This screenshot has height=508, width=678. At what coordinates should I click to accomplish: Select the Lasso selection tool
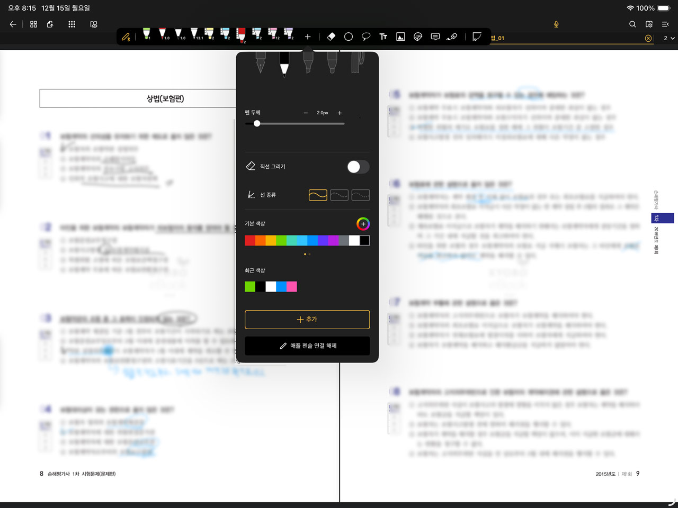point(365,37)
